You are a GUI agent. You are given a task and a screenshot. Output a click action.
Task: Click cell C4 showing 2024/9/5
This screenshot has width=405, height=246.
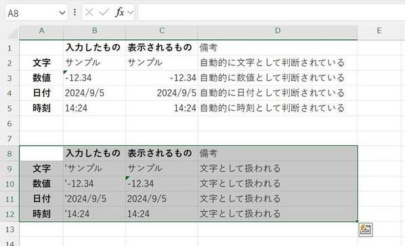pos(162,93)
